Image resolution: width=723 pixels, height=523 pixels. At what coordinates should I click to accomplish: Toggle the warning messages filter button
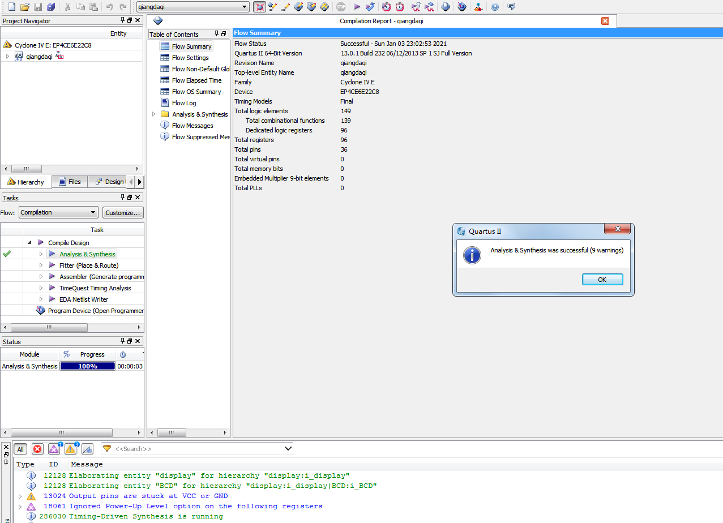(70, 449)
